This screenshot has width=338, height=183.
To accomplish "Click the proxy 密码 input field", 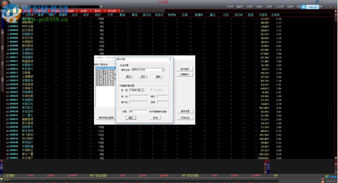I will [x=162, y=102].
